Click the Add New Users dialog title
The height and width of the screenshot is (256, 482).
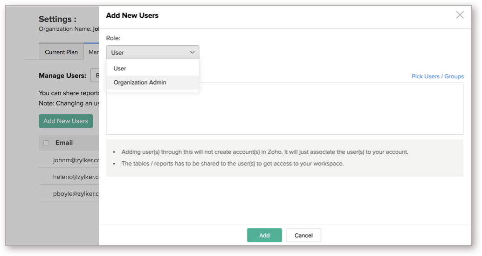pyautogui.click(x=132, y=15)
